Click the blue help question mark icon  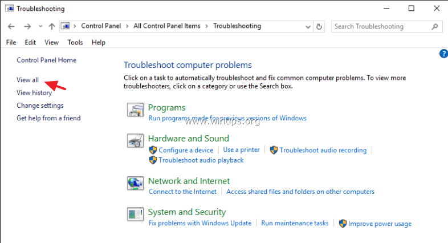[x=443, y=54]
